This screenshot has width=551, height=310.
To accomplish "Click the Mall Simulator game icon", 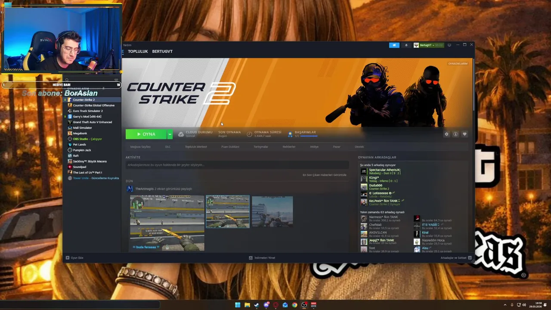I will (70, 127).
